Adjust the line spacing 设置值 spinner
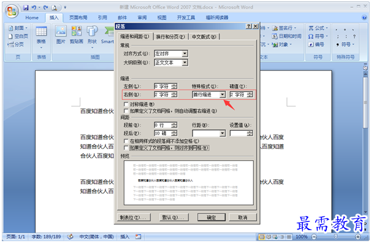This screenshot has width=371, height=243. pos(250,133)
